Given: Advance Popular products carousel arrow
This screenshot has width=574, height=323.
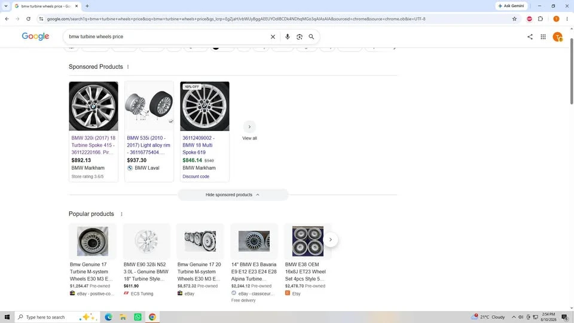Looking at the screenshot, I should [x=331, y=239].
